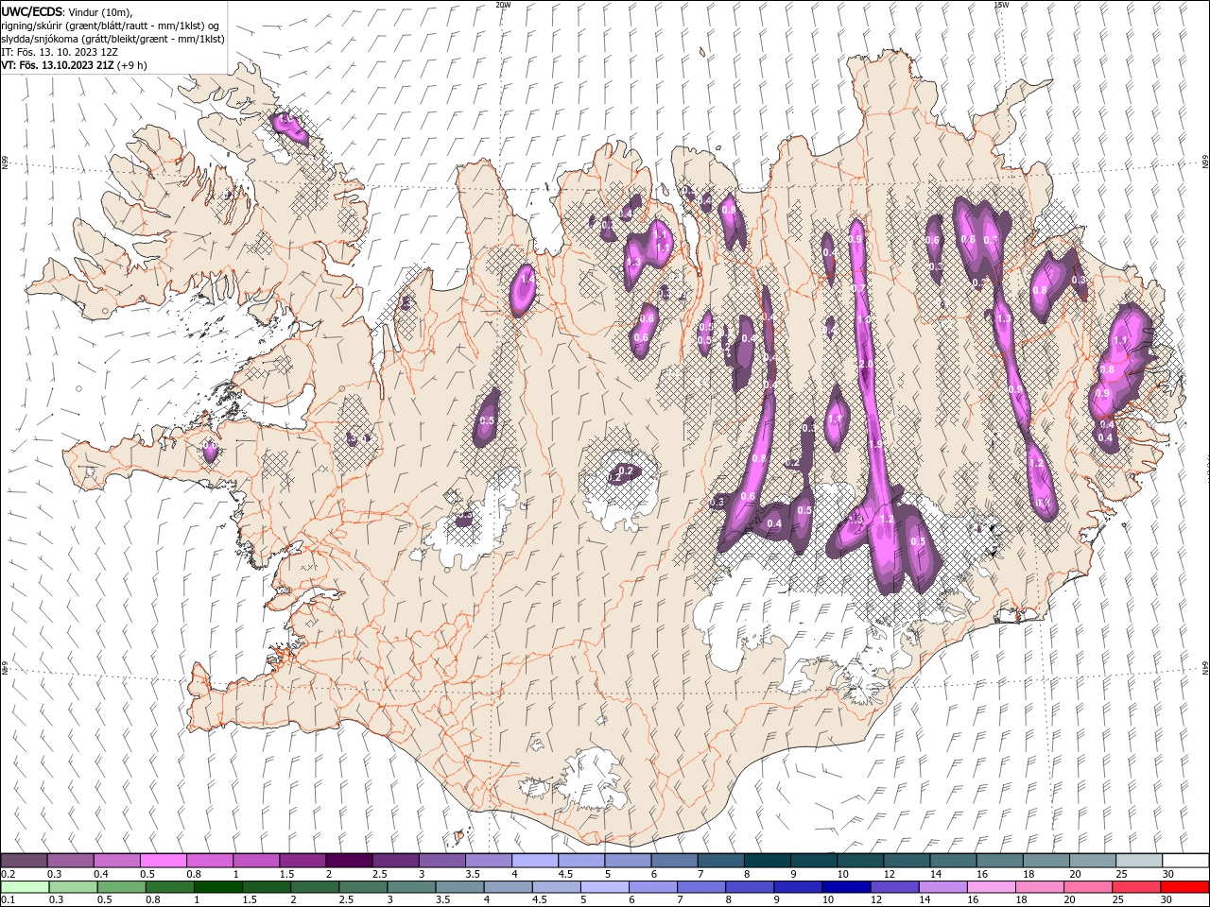
Task: Click the 'slydda/snjókoma' legend description line
Action: (112, 39)
